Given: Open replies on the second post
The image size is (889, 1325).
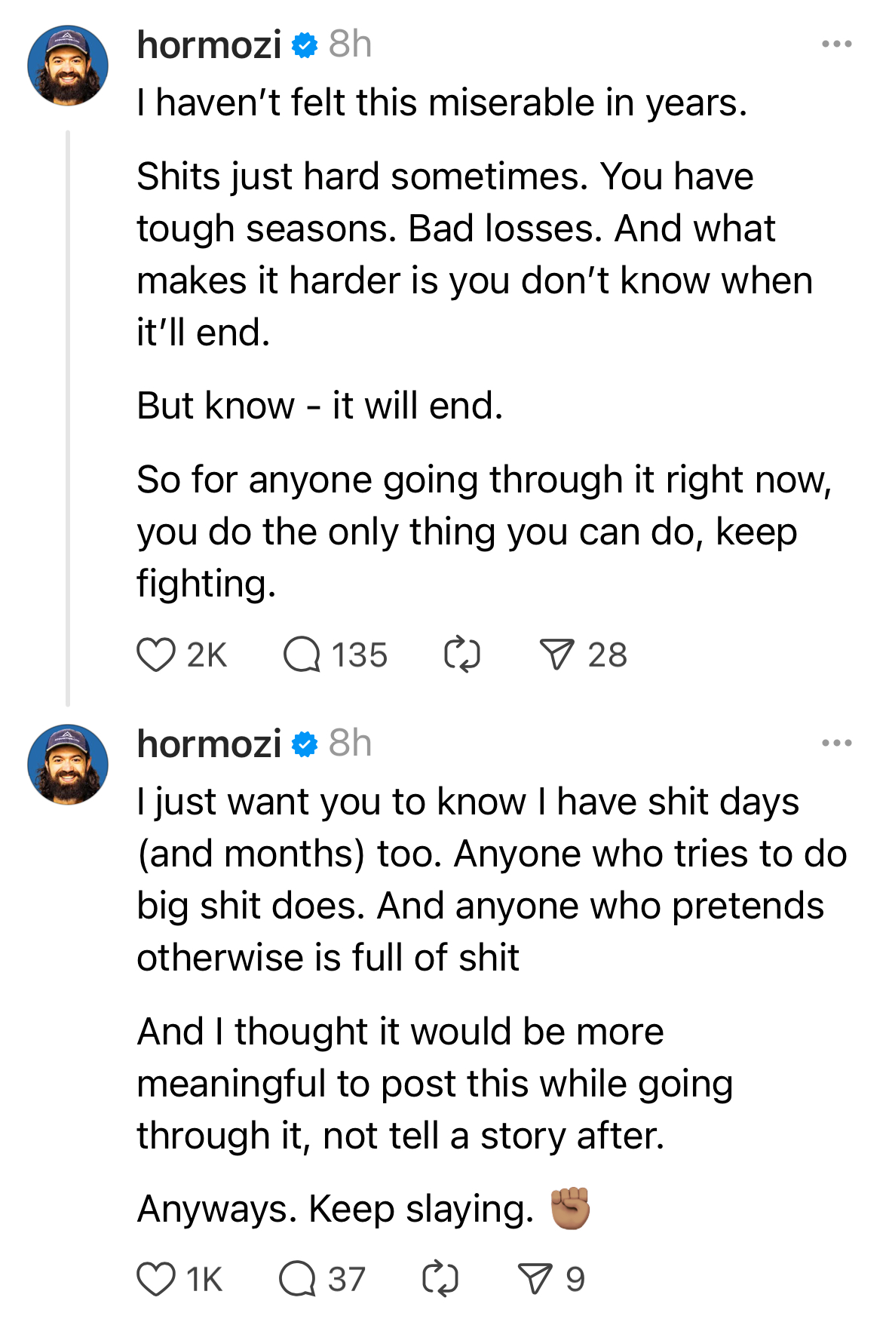Looking at the screenshot, I should [297, 1279].
